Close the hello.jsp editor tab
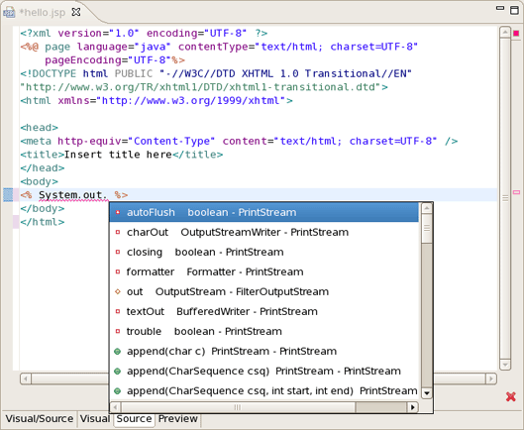This screenshot has width=524, height=430. 76,12
